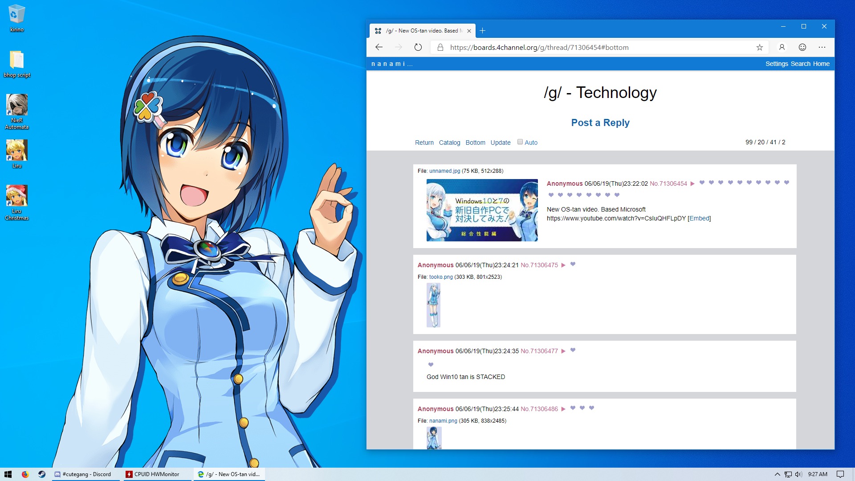Screen dimensions: 855x481
Task: Close the /g/ OS-tan browser tab
Action: tap(469, 31)
